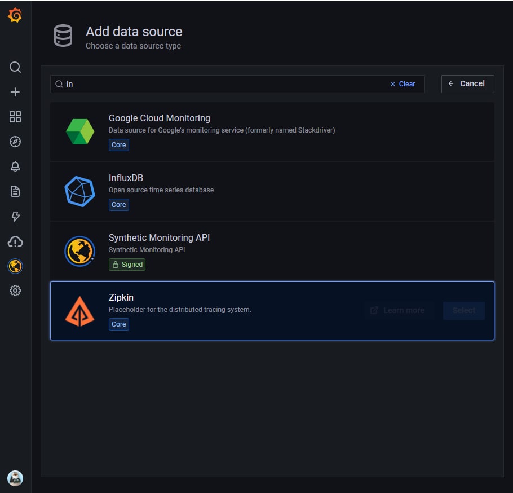Clear the search filter text
Image resolution: width=513 pixels, height=493 pixels.
(403, 84)
